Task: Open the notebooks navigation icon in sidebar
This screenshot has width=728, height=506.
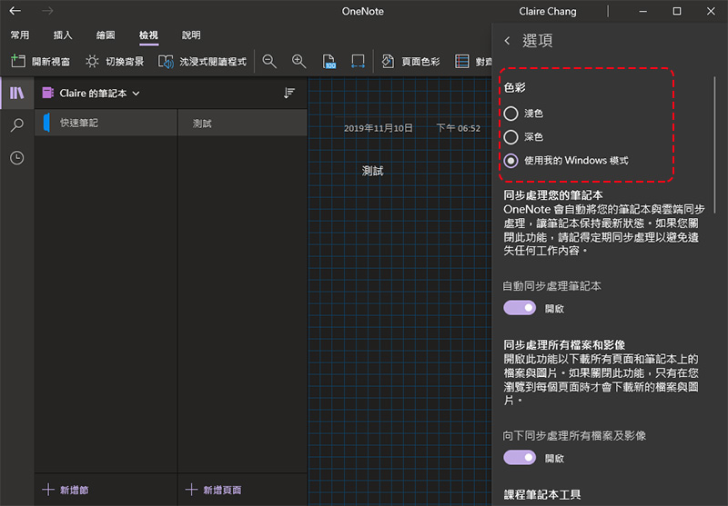Action: (16, 93)
